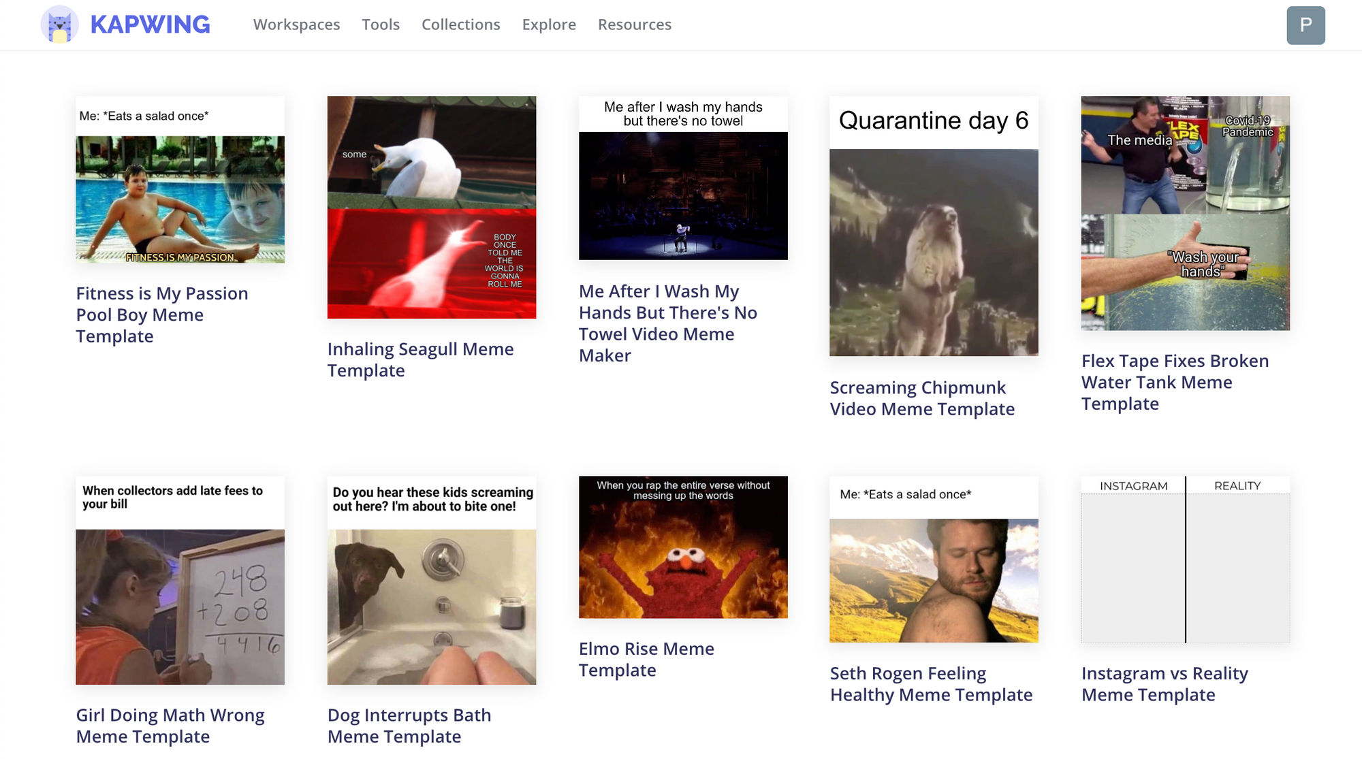This screenshot has width=1362, height=759.
Task: Open the Collections menu
Action: [460, 25]
